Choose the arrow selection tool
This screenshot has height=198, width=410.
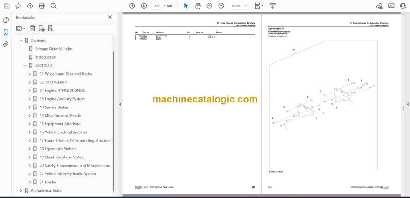186,6
